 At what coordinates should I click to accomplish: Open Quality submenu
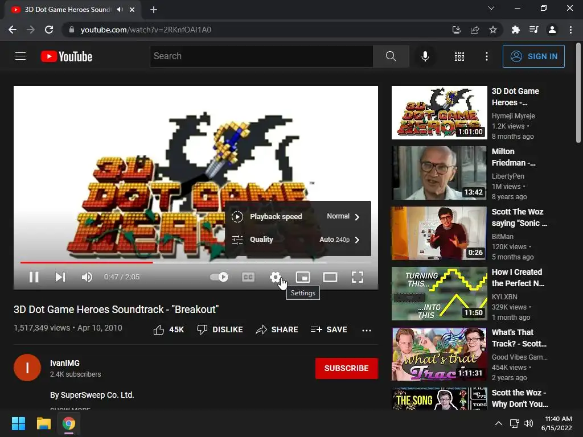click(x=298, y=240)
